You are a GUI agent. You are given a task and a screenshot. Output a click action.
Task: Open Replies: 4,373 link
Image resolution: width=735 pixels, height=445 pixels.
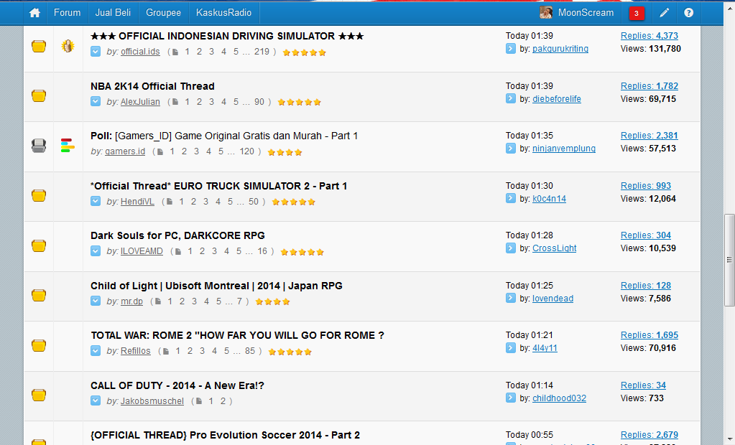[650, 36]
